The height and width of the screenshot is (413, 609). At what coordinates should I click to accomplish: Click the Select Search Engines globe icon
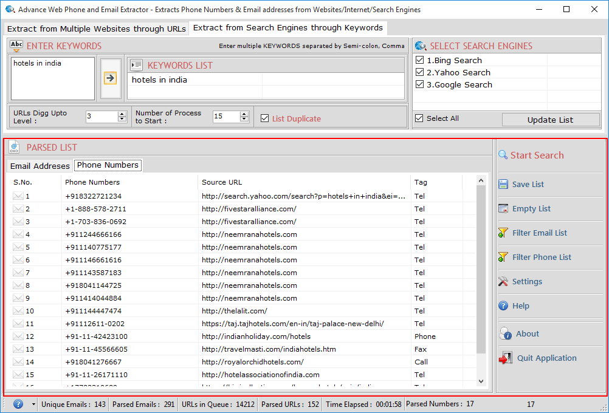[420, 46]
